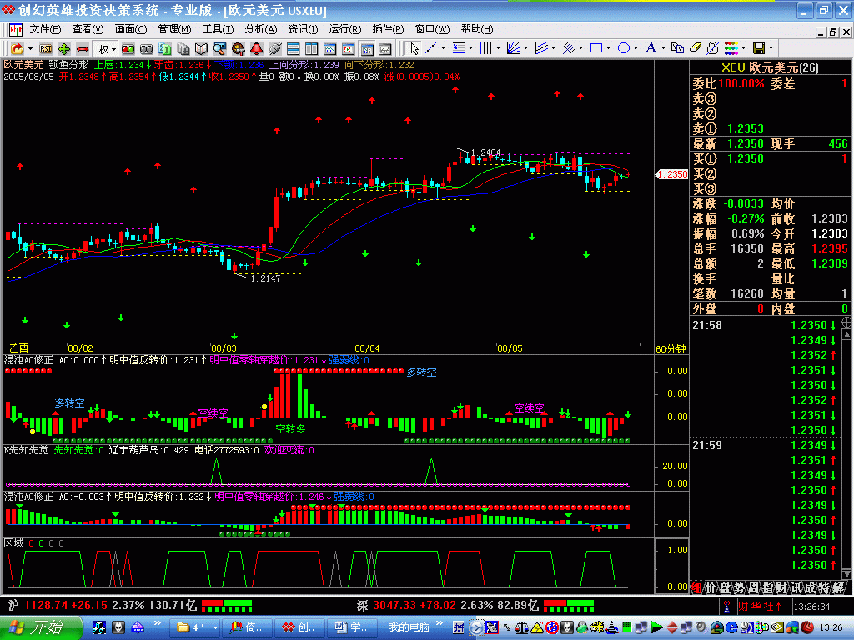This screenshot has height=640, width=854.
Task: Select the octagon/ellipse drawing tool
Action: 624,48
